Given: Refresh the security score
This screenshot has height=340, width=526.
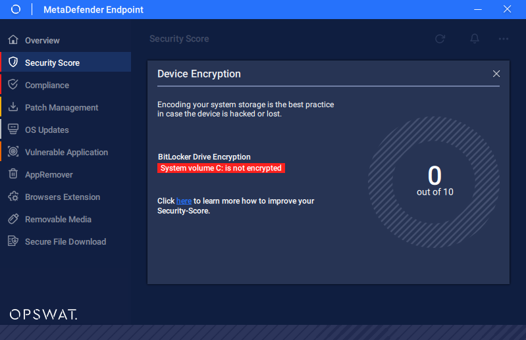Looking at the screenshot, I should (440, 39).
